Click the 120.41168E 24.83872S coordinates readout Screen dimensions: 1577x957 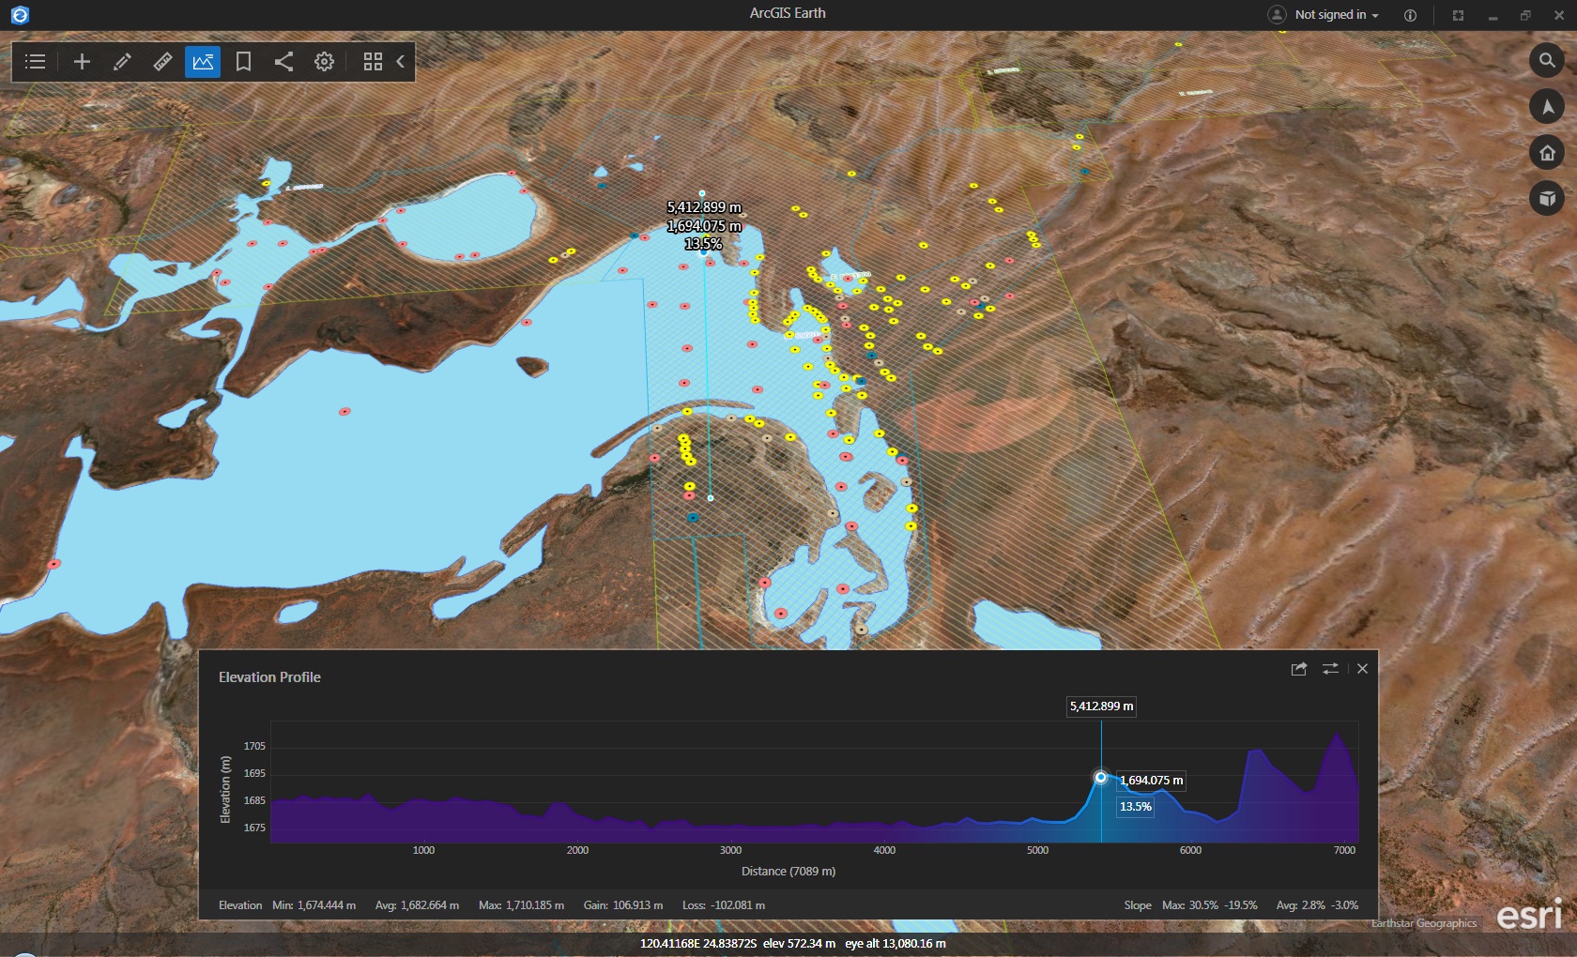(x=698, y=944)
